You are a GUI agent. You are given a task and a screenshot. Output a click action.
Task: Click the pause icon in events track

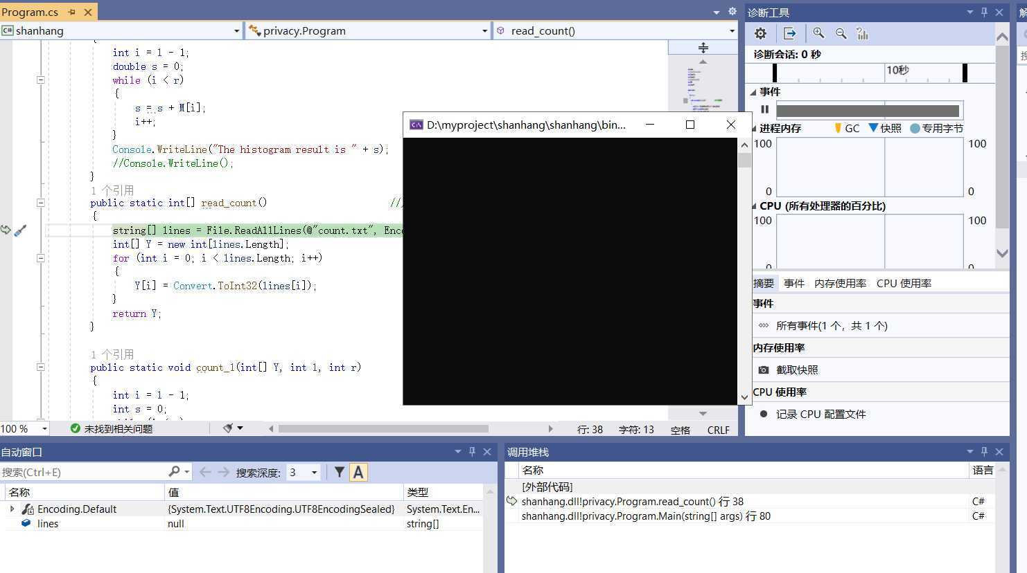click(x=765, y=109)
